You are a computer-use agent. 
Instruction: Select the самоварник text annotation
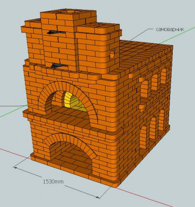(170, 29)
